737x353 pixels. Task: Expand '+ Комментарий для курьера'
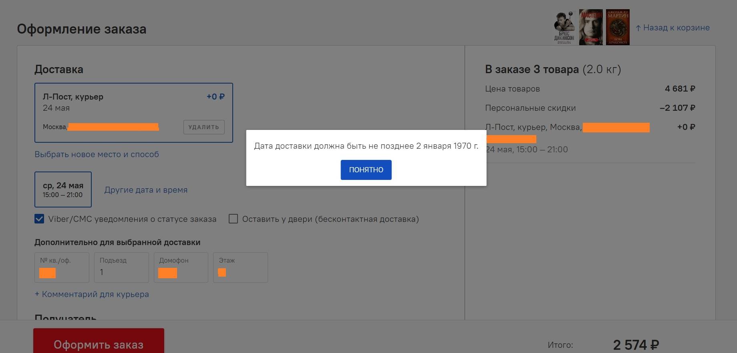tap(92, 294)
